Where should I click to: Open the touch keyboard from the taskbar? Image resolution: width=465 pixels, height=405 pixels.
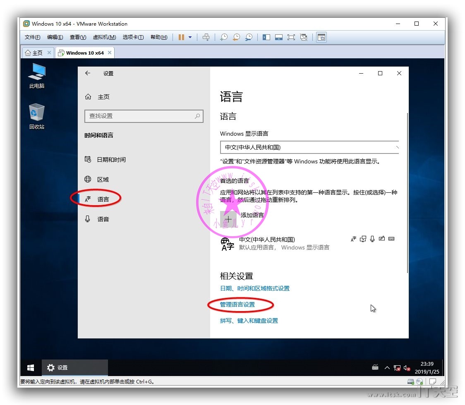point(375,368)
